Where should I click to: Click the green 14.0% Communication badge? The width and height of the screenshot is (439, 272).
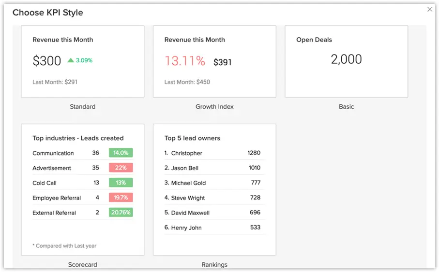(121, 153)
